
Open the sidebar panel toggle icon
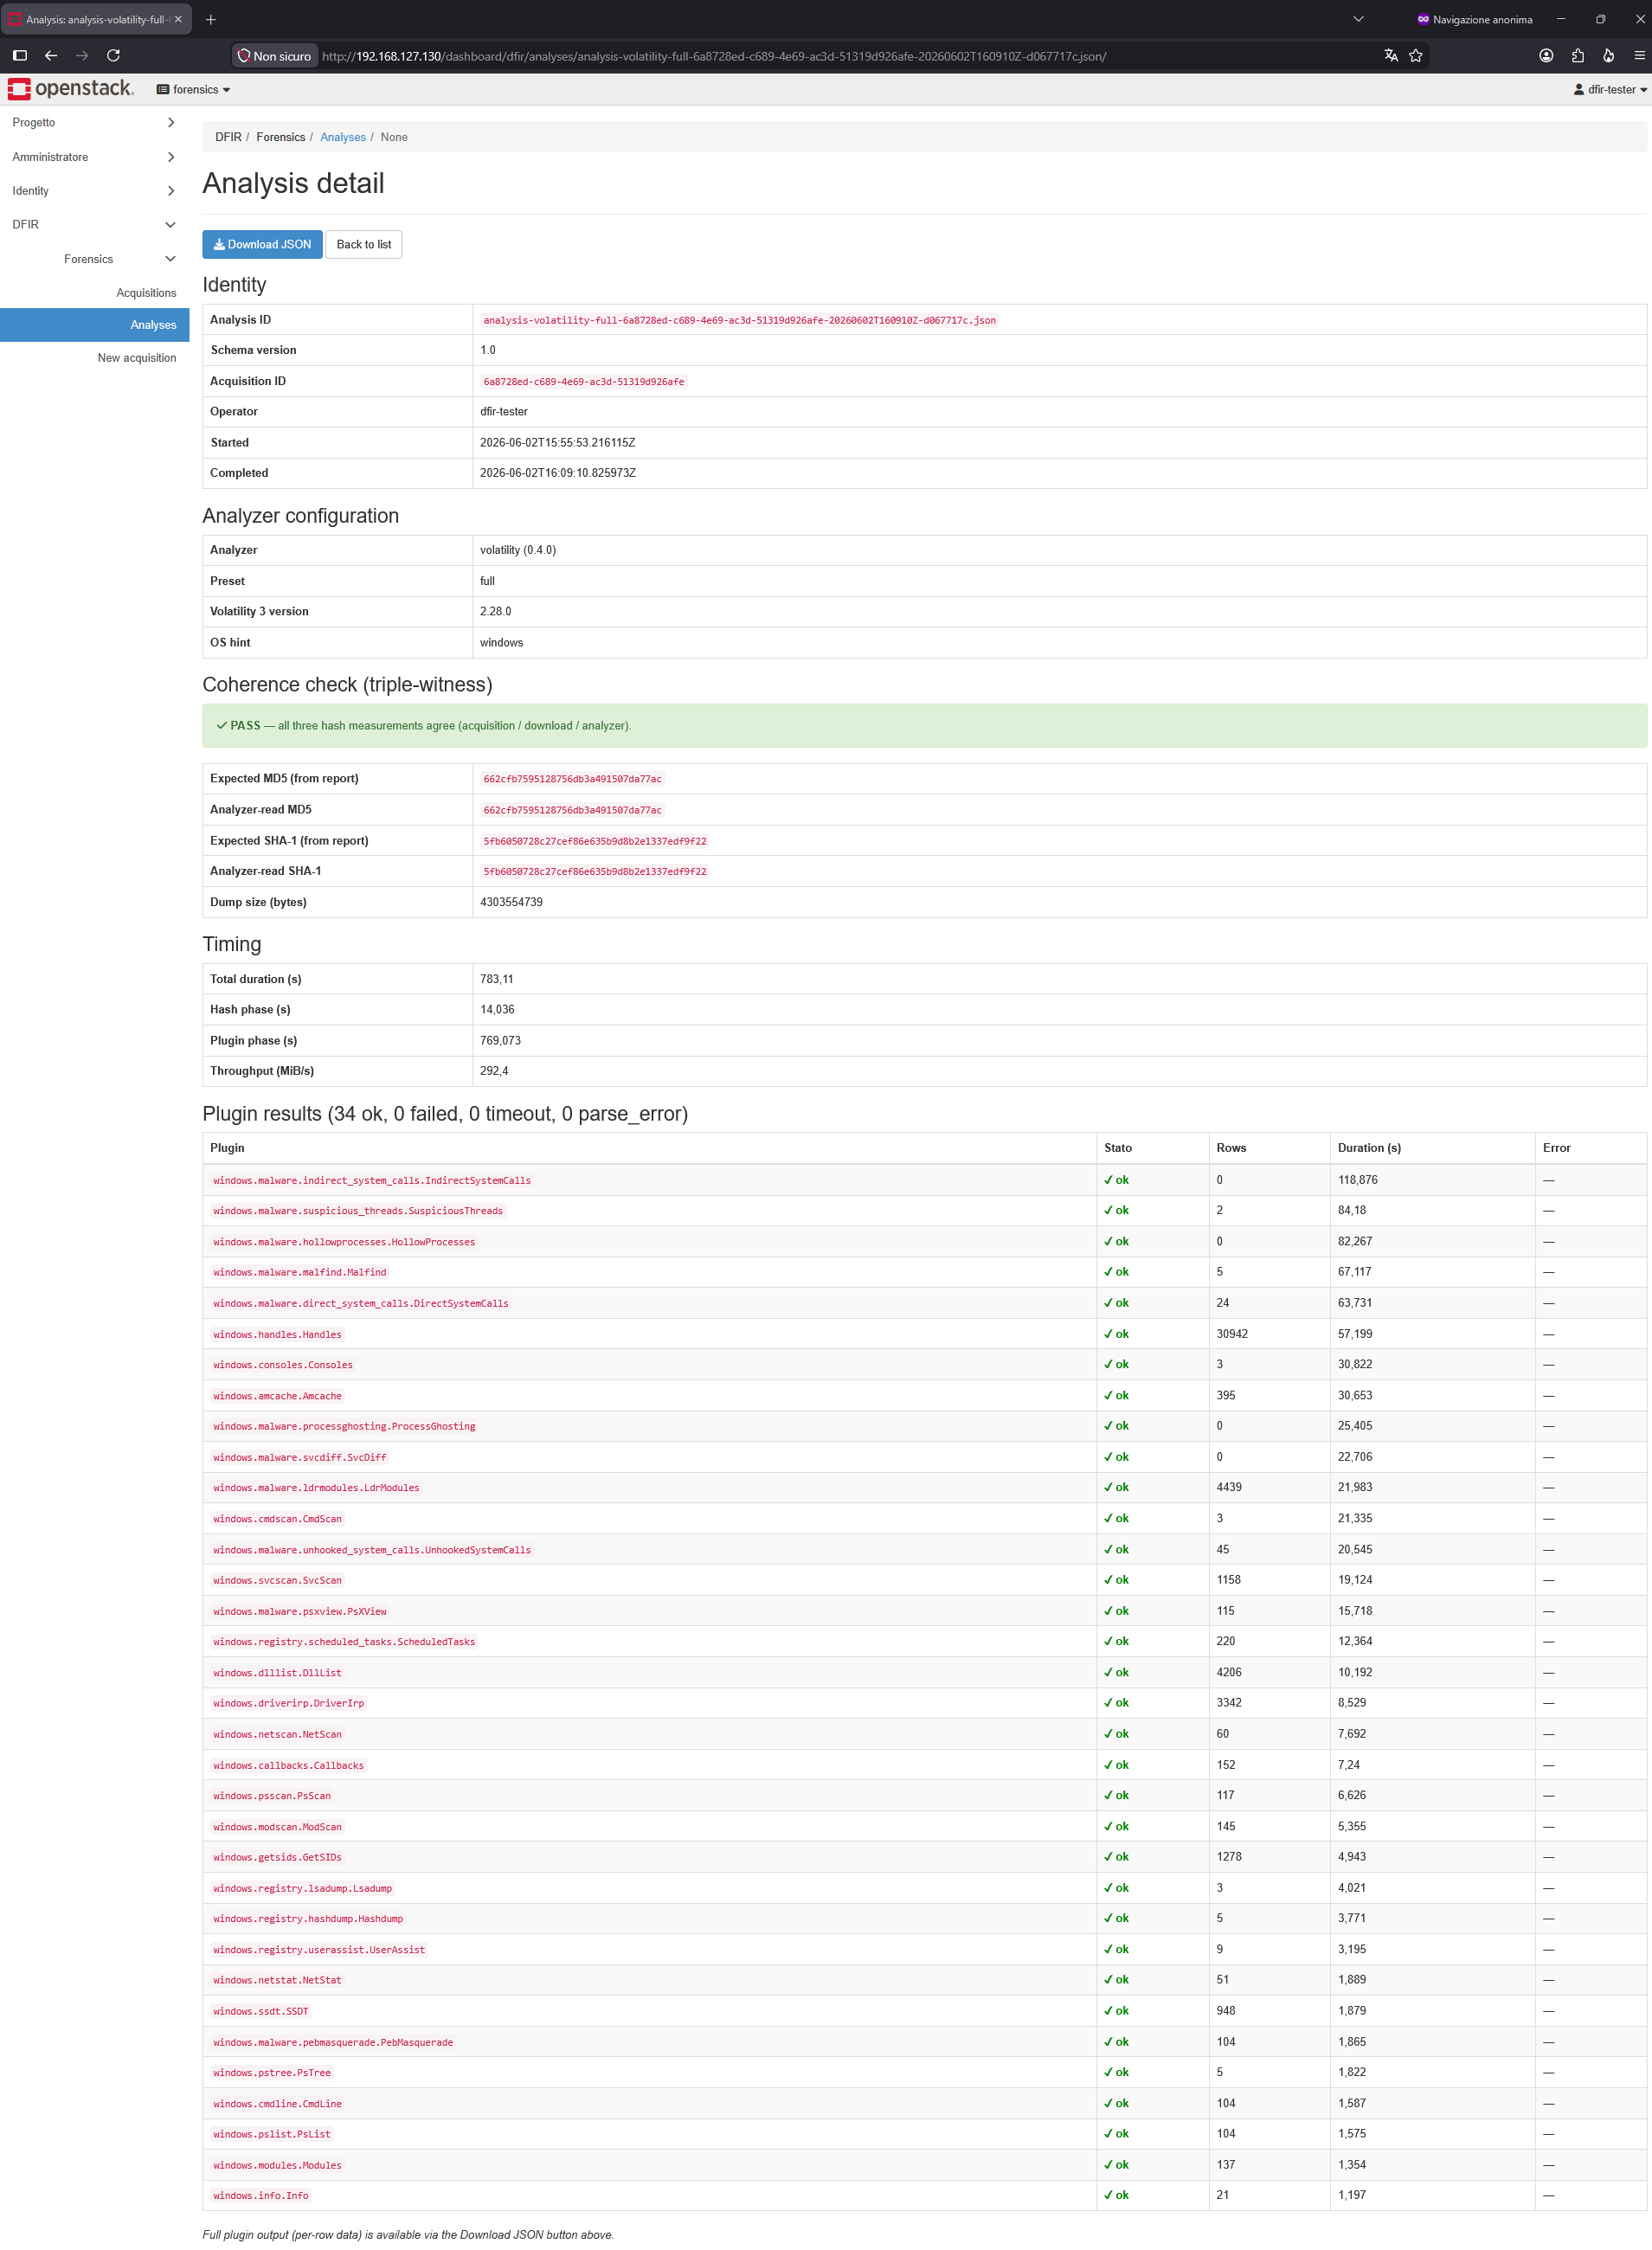coord(20,56)
